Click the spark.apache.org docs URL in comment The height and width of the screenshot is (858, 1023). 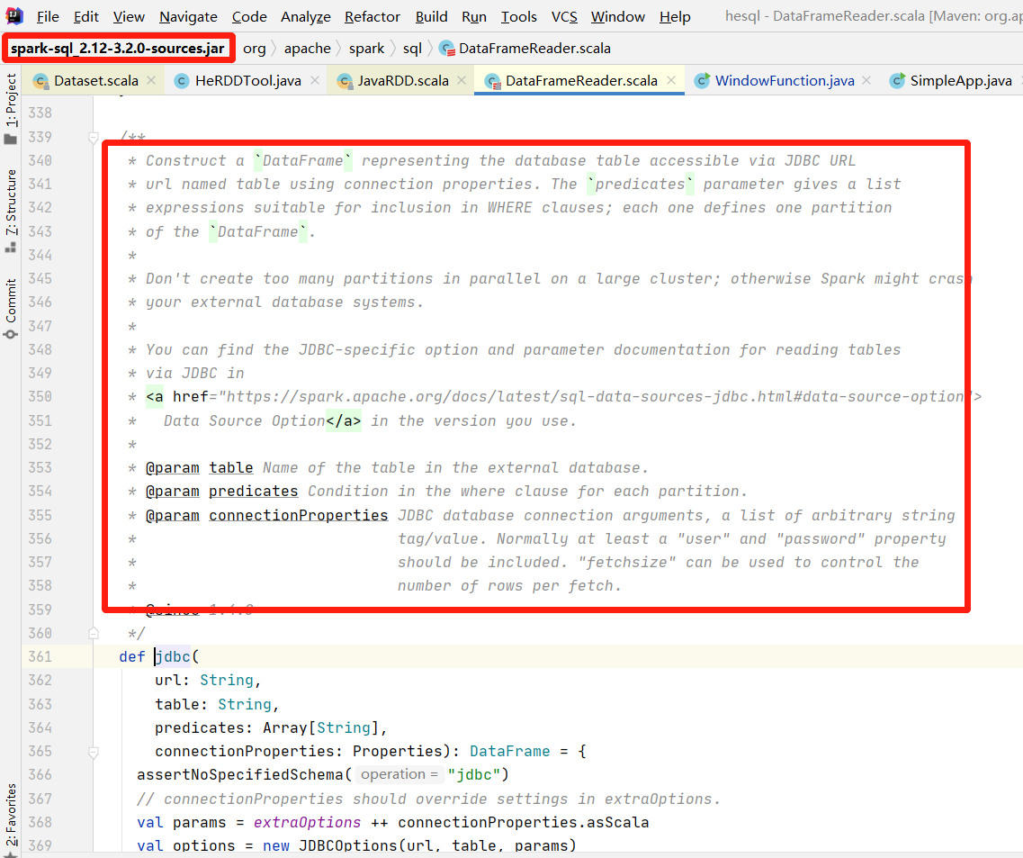595,397
